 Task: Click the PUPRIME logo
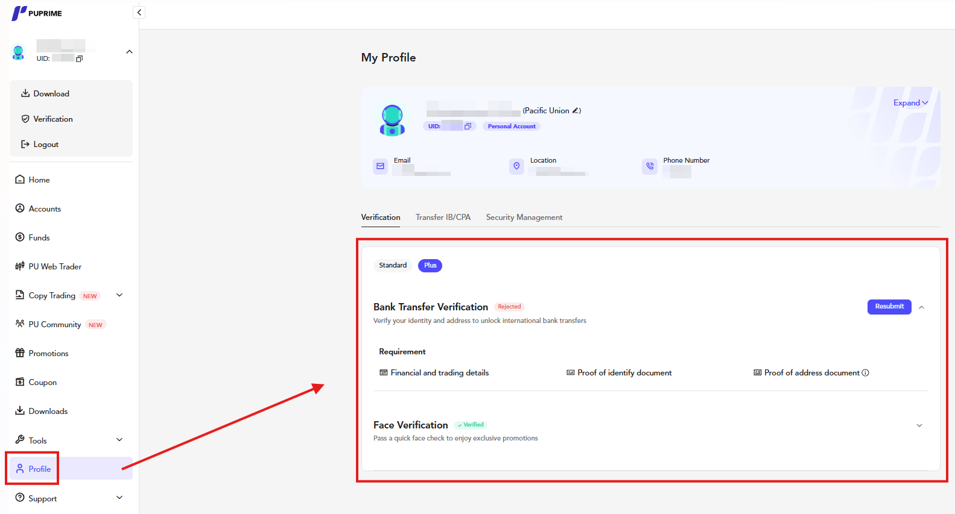(37, 13)
